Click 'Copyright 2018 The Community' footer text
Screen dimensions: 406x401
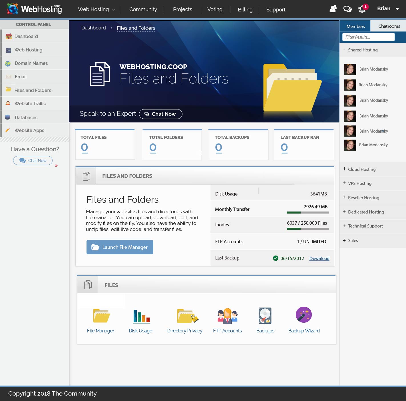click(53, 394)
